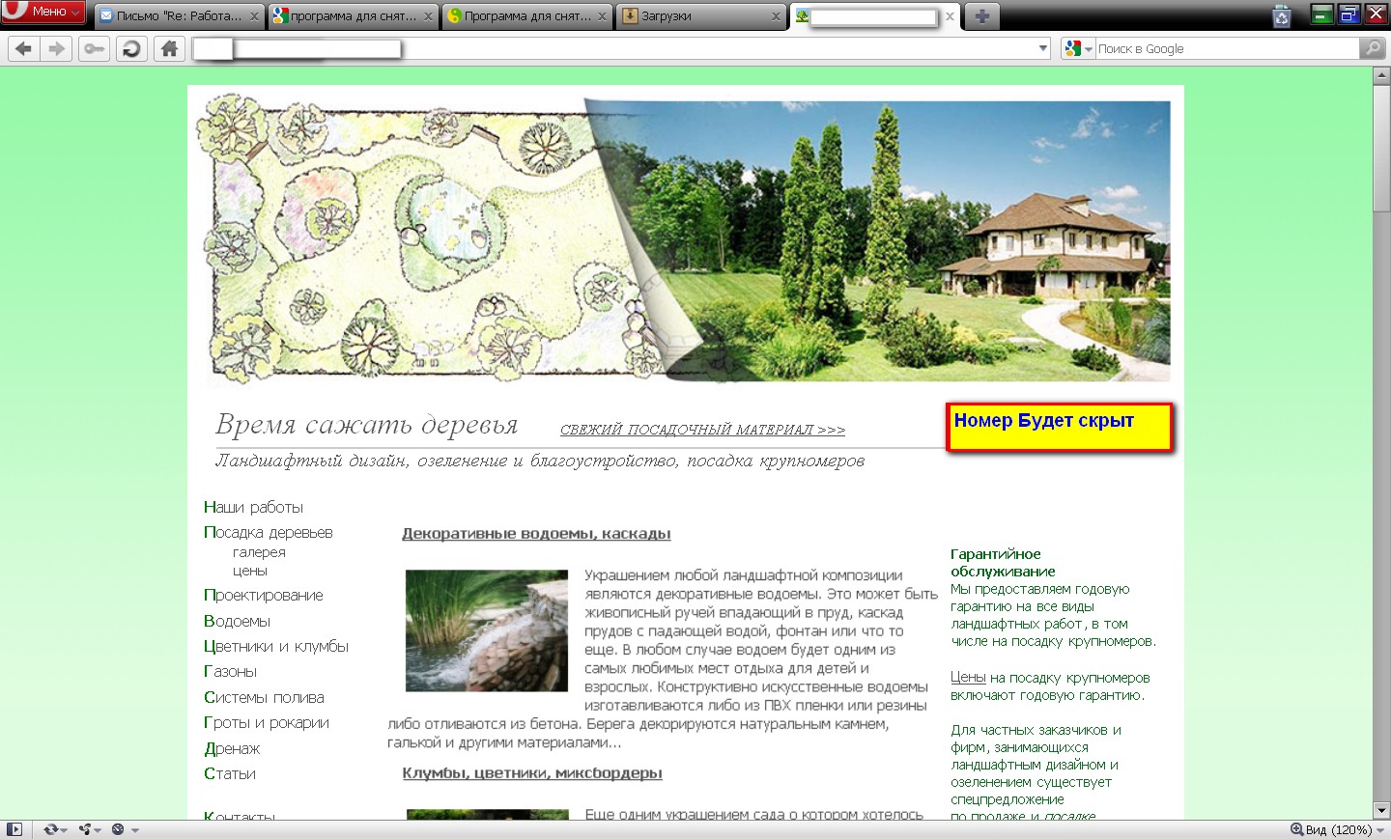
Task: Go forward with the forward arrow button
Action: tap(57, 48)
